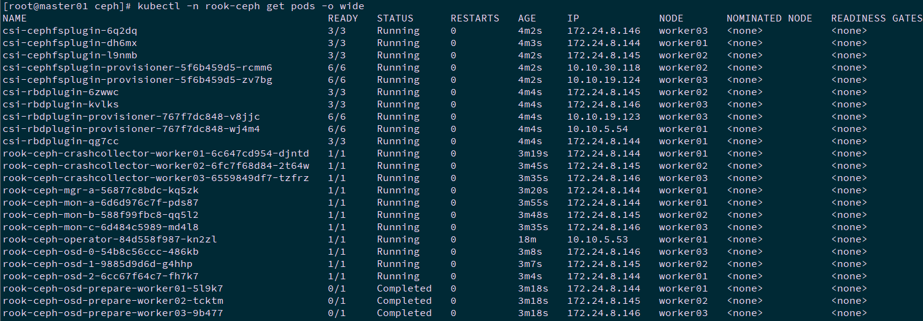
Task: Click the NOMINATED NODE column header
Action: tap(769, 18)
